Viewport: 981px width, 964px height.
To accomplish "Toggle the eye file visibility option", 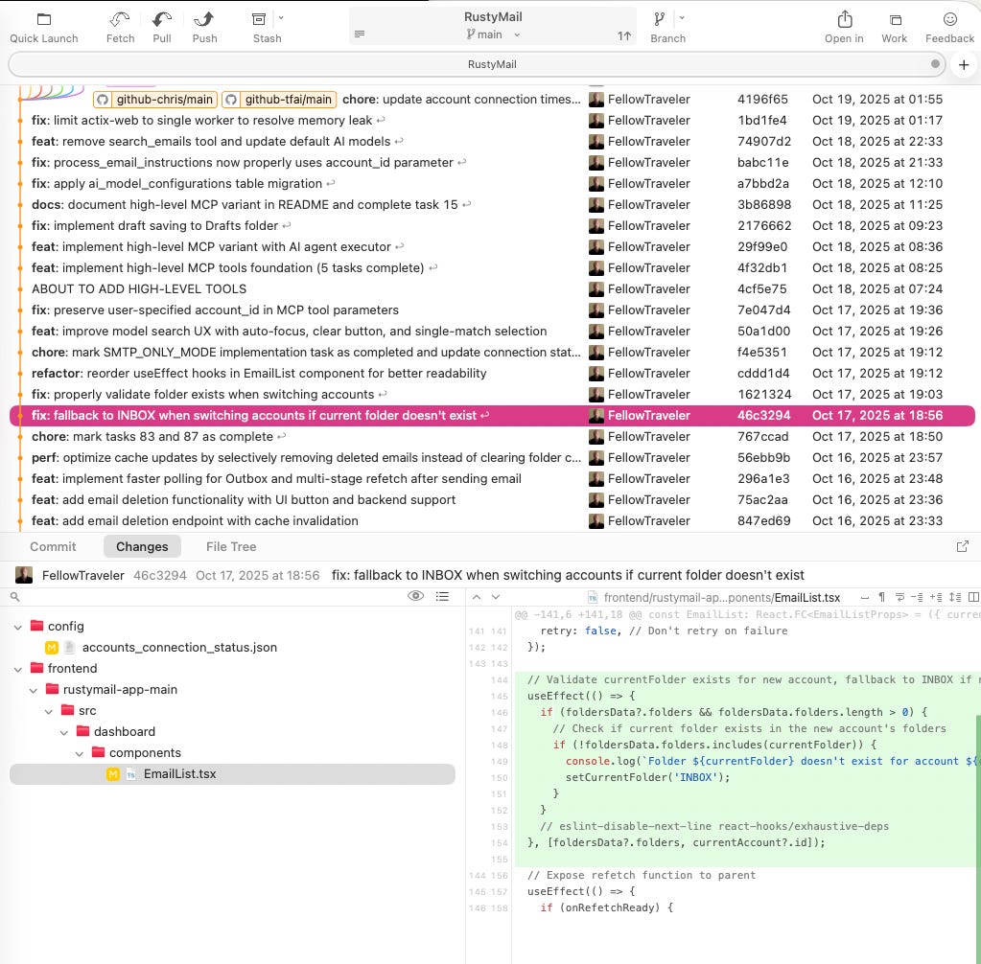I will pyautogui.click(x=415, y=596).
